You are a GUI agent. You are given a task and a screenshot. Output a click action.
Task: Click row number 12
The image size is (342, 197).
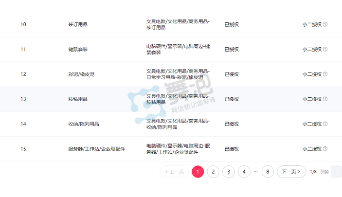(23, 74)
